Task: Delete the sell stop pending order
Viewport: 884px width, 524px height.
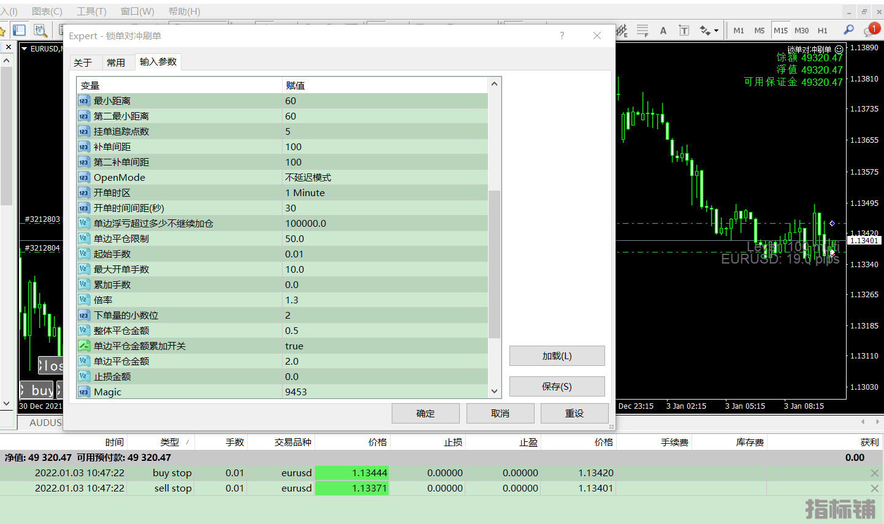Action: (874, 488)
